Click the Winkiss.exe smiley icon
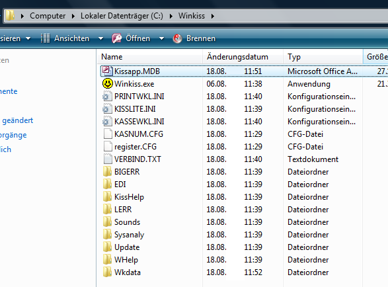Image resolution: width=388 pixels, height=287 pixels. (x=107, y=84)
